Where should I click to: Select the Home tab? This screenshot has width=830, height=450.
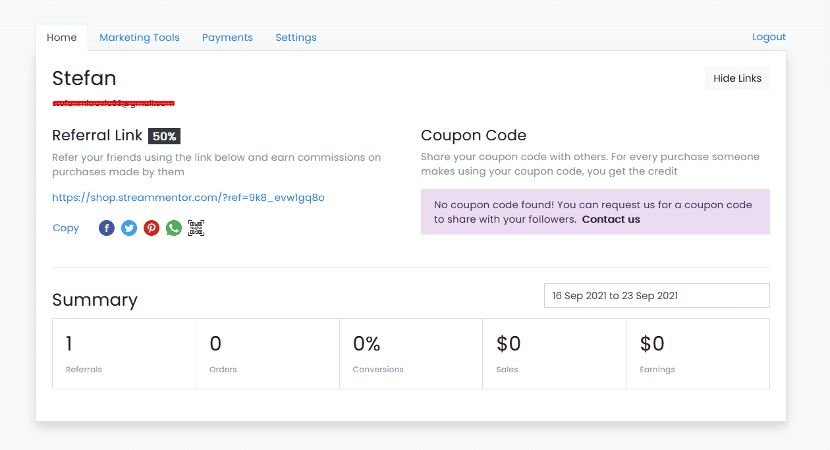pos(62,38)
